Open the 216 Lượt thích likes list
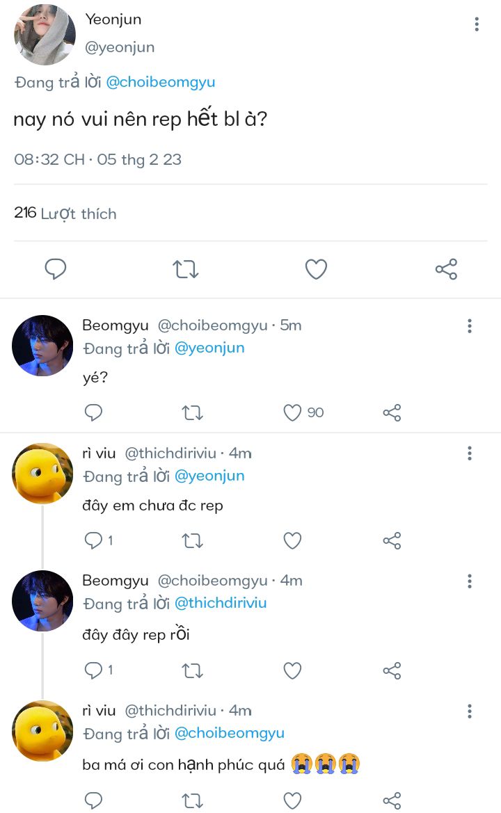The width and height of the screenshot is (501, 813). pyautogui.click(x=65, y=214)
